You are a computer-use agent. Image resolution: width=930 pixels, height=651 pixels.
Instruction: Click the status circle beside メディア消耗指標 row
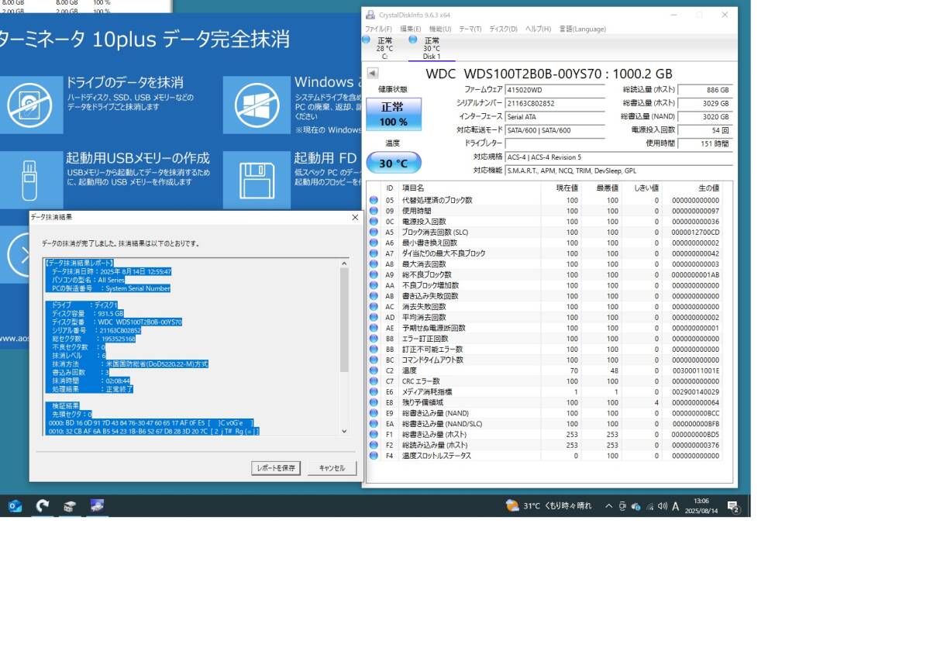[x=374, y=392]
